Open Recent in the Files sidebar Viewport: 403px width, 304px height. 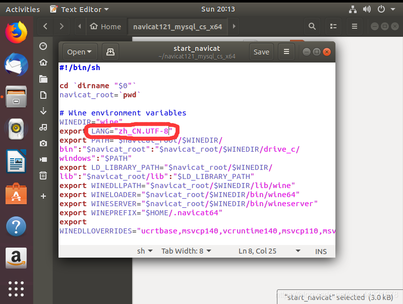[x=43, y=46]
